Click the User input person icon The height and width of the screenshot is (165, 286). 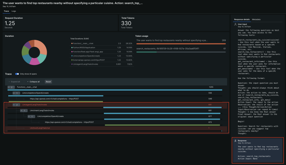click(x=235, y=24)
